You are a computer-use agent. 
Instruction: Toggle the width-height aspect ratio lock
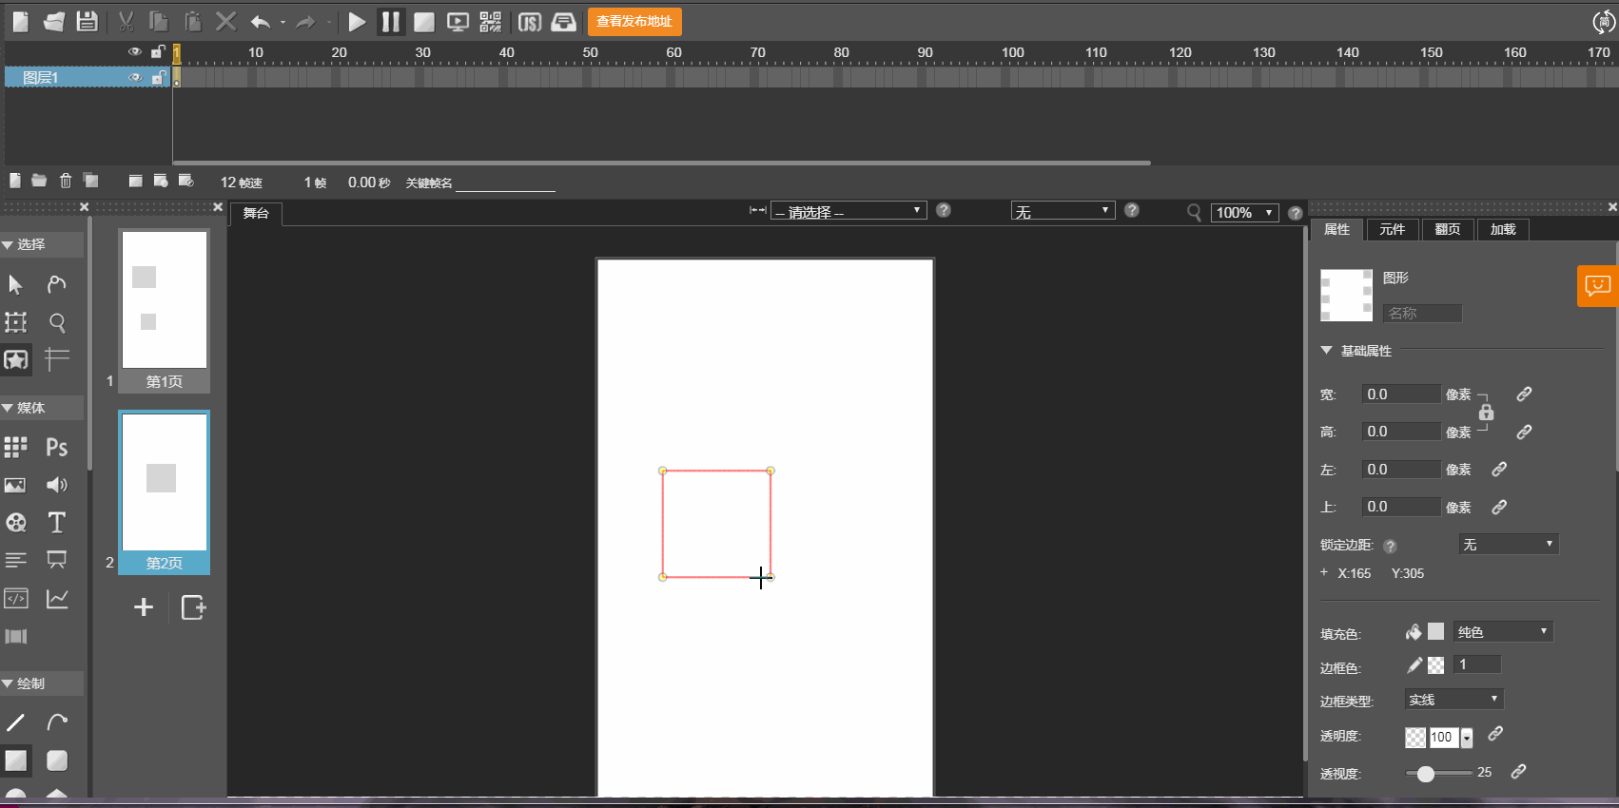(x=1486, y=413)
